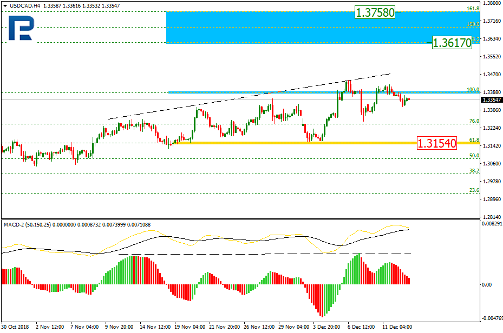Click the RoboForex R logo
The height and width of the screenshot is (333, 503).
click(x=21, y=27)
